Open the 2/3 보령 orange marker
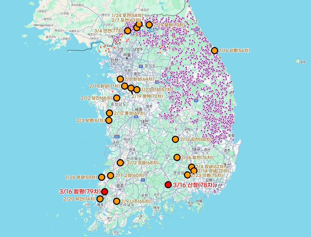 (x=109, y=120)
